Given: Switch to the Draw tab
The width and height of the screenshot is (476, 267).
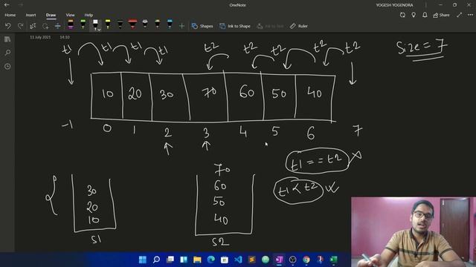Looking at the screenshot, I should point(51,15).
